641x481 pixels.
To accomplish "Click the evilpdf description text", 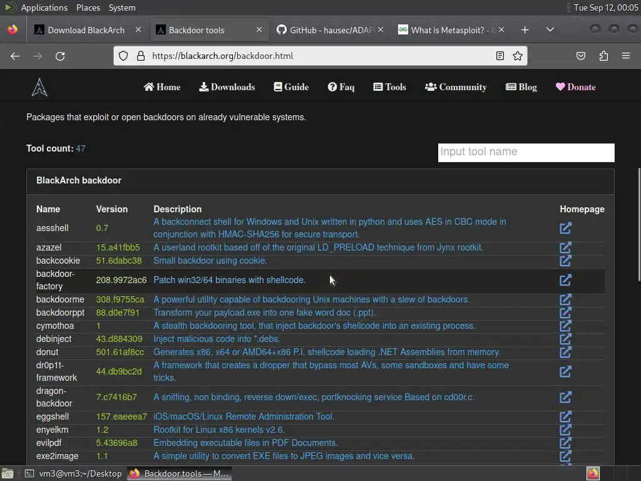I will pyautogui.click(x=245, y=443).
